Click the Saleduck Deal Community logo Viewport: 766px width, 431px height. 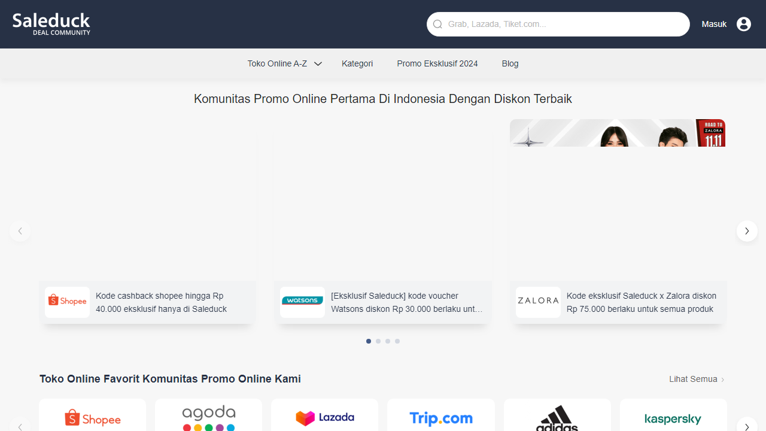pos(51,24)
